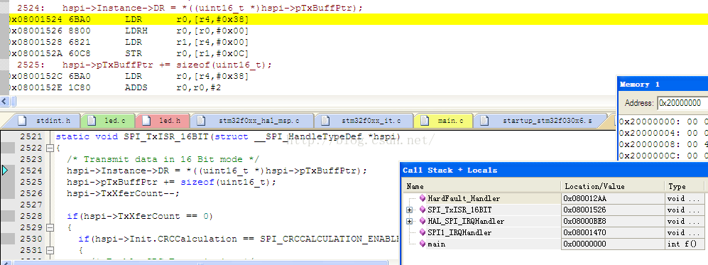
Task: Click the Name column header
Action: (x=481, y=186)
